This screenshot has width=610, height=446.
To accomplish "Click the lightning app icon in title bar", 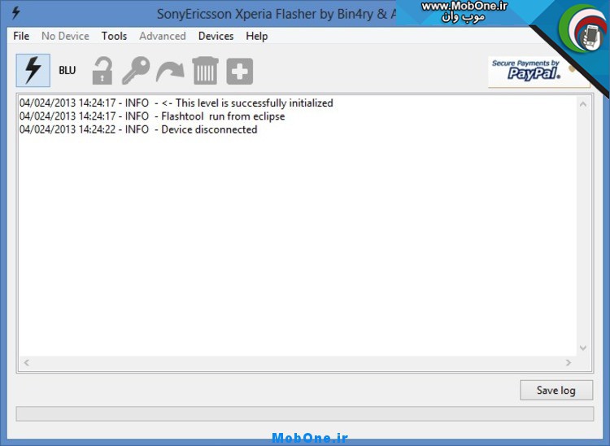I will [15, 13].
